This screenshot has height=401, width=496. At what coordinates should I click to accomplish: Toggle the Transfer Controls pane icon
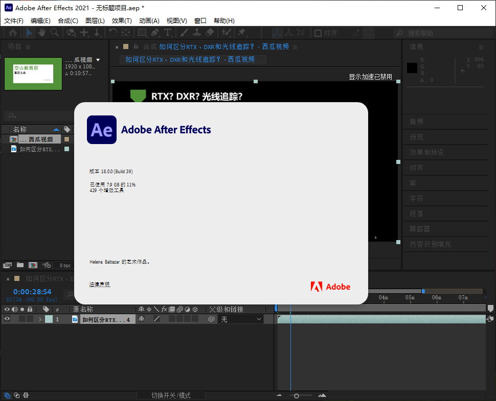click(x=17, y=395)
